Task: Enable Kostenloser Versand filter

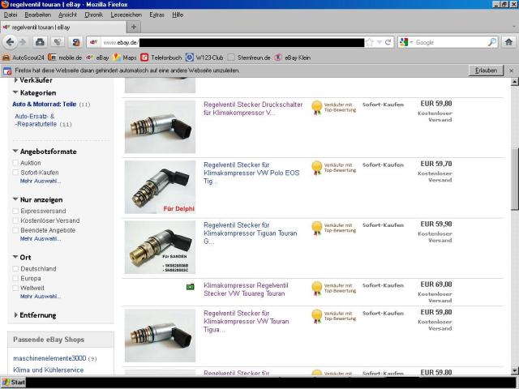Action: point(15,220)
